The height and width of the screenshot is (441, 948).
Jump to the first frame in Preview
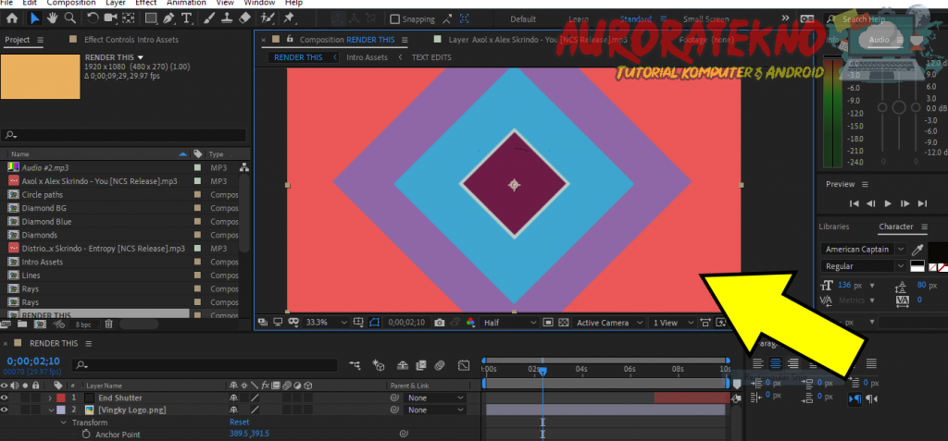pyautogui.click(x=854, y=203)
